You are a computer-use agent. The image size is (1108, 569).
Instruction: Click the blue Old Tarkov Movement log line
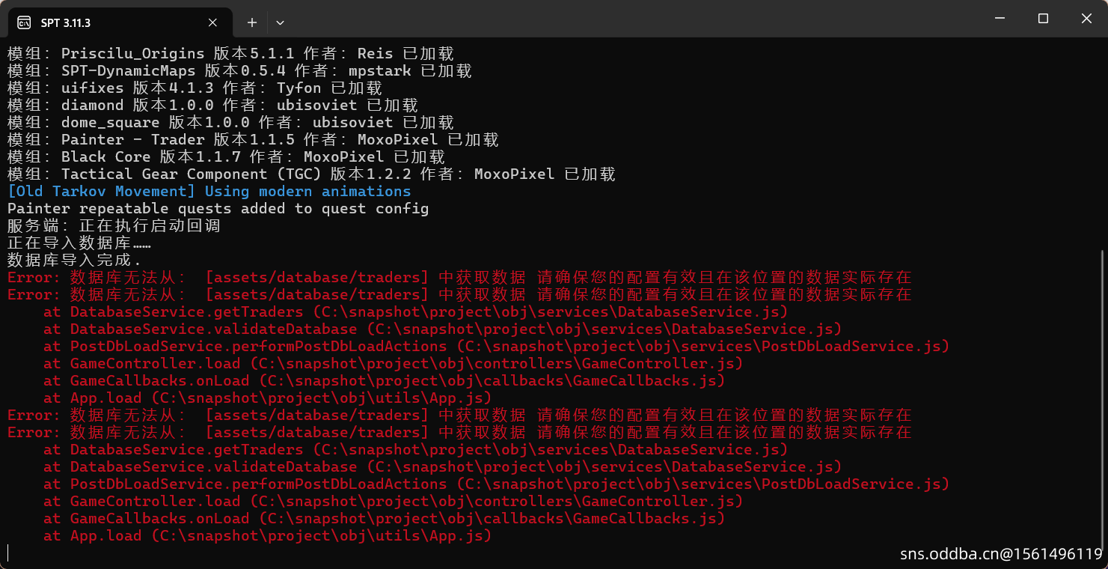[209, 191]
